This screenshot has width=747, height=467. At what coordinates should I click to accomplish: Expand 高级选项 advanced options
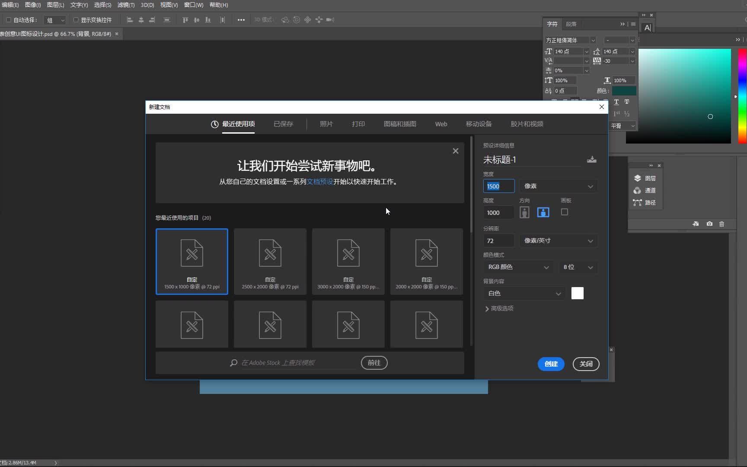[x=499, y=308]
